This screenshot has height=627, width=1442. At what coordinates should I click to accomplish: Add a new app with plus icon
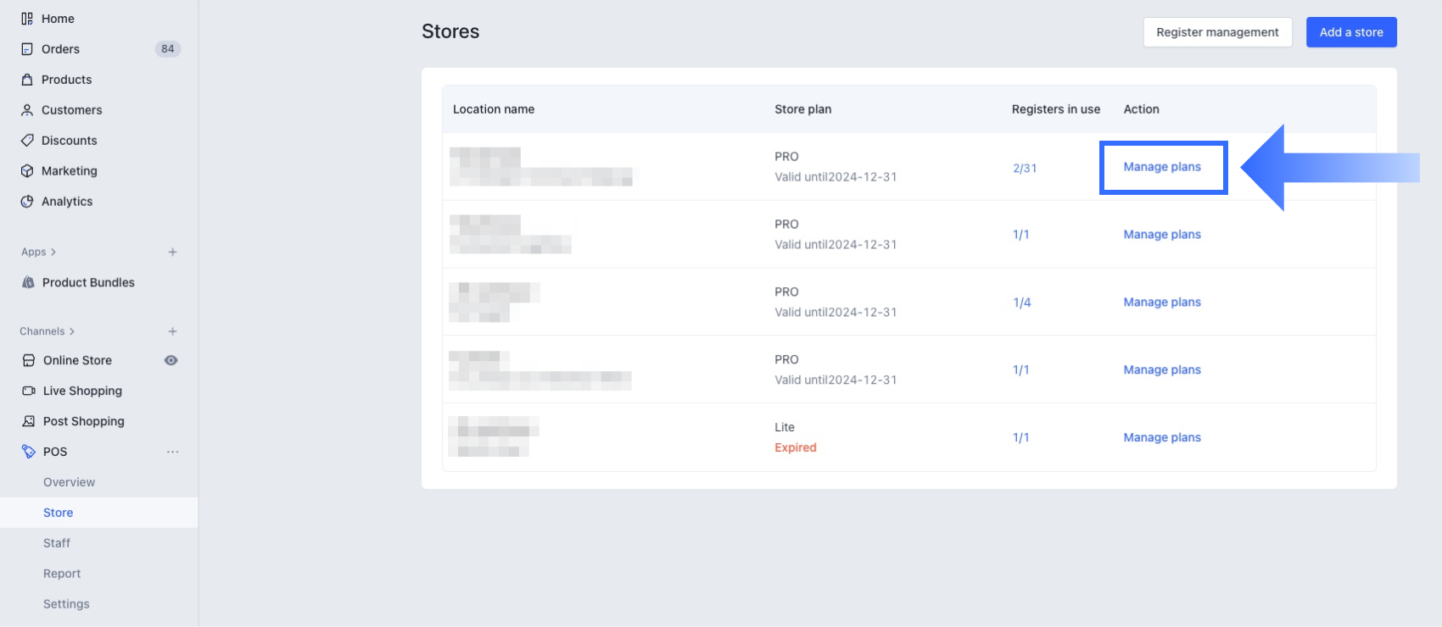coord(172,252)
